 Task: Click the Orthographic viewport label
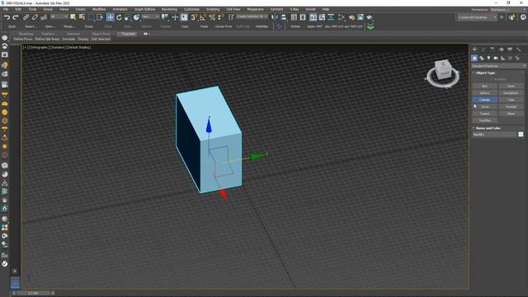coord(39,48)
